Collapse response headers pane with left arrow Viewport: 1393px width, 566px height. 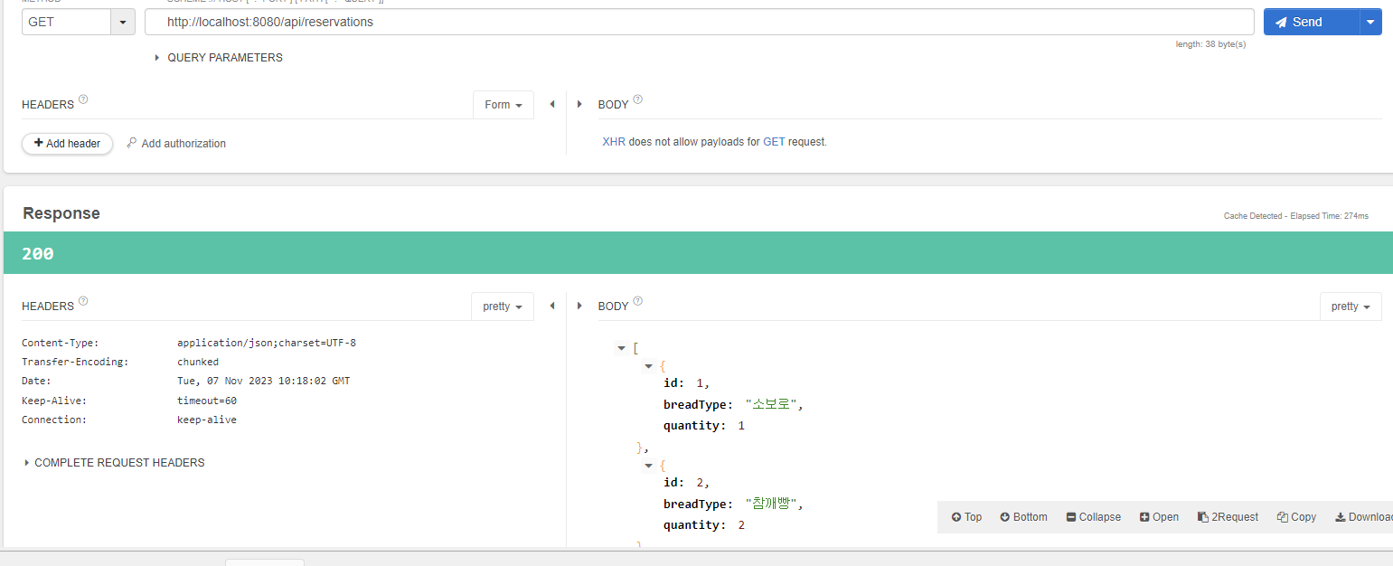tap(551, 306)
